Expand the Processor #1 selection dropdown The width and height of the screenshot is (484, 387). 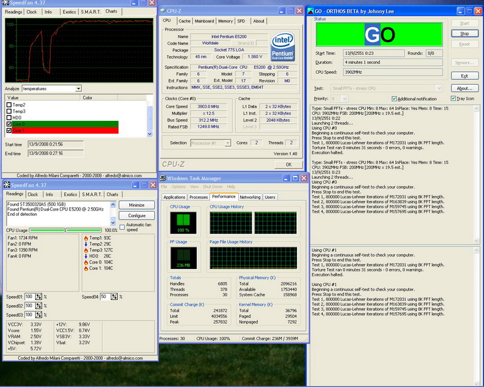pos(226,143)
